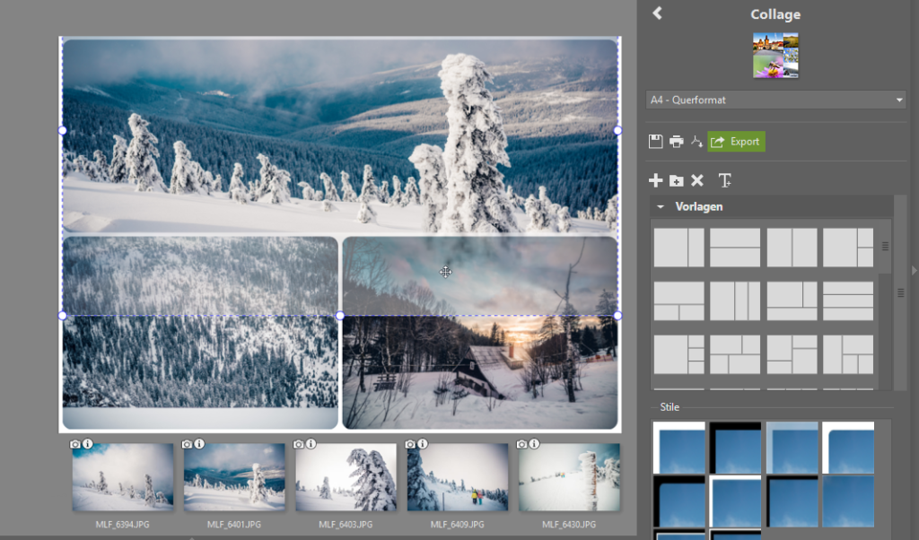Add a photo with the plus icon
The height and width of the screenshot is (540, 919).
[655, 180]
